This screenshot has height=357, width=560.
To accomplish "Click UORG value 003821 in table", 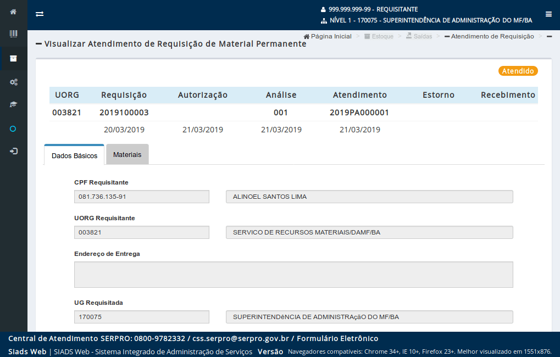I will click(x=67, y=113).
